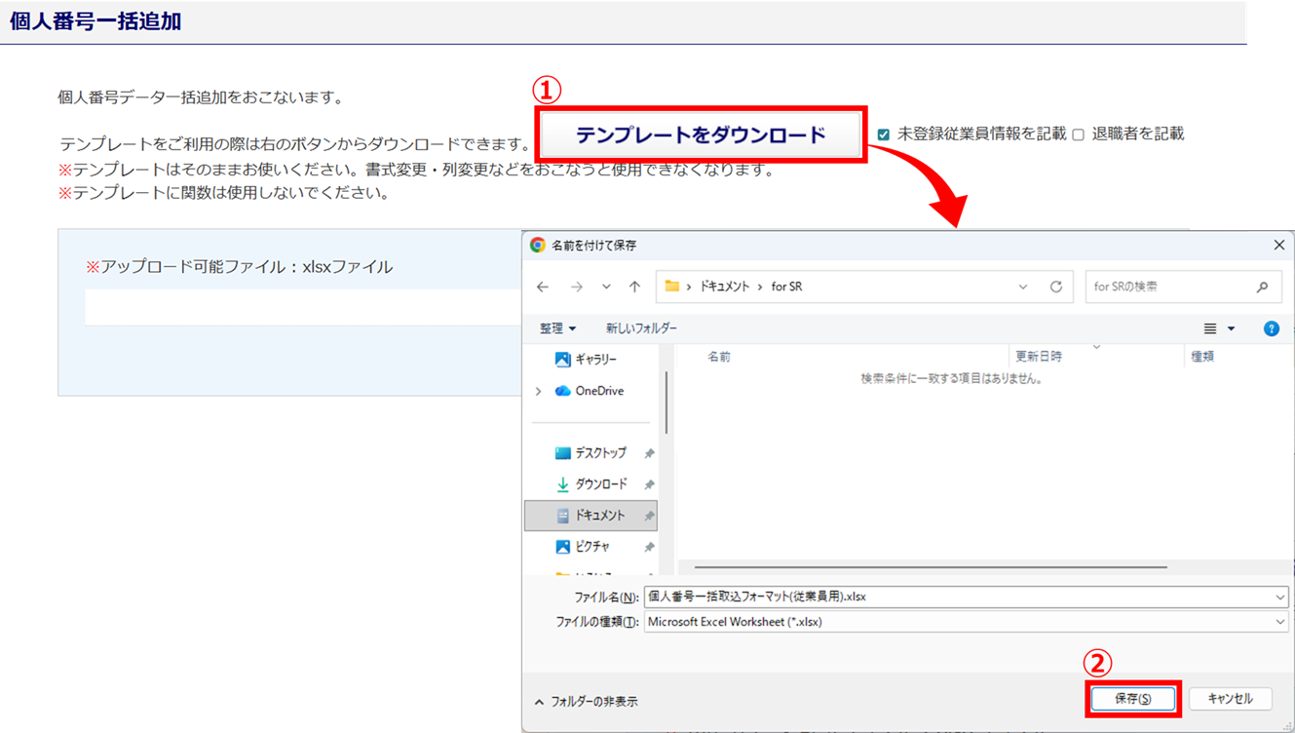Click the forward navigation arrow
The image size is (1295, 733).
576,287
